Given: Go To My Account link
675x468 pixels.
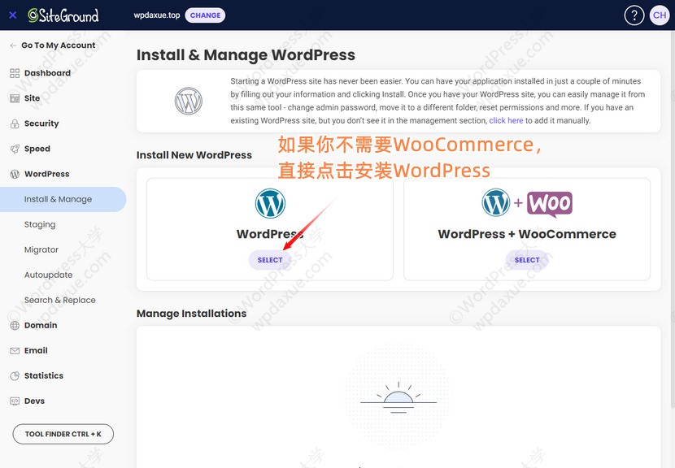Looking at the screenshot, I should click(58, 45).
